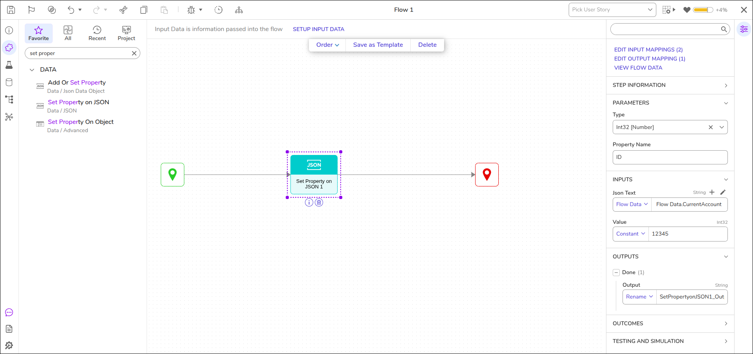
Task: Open the Flow Data mapping dropdown
Action: 632,204
